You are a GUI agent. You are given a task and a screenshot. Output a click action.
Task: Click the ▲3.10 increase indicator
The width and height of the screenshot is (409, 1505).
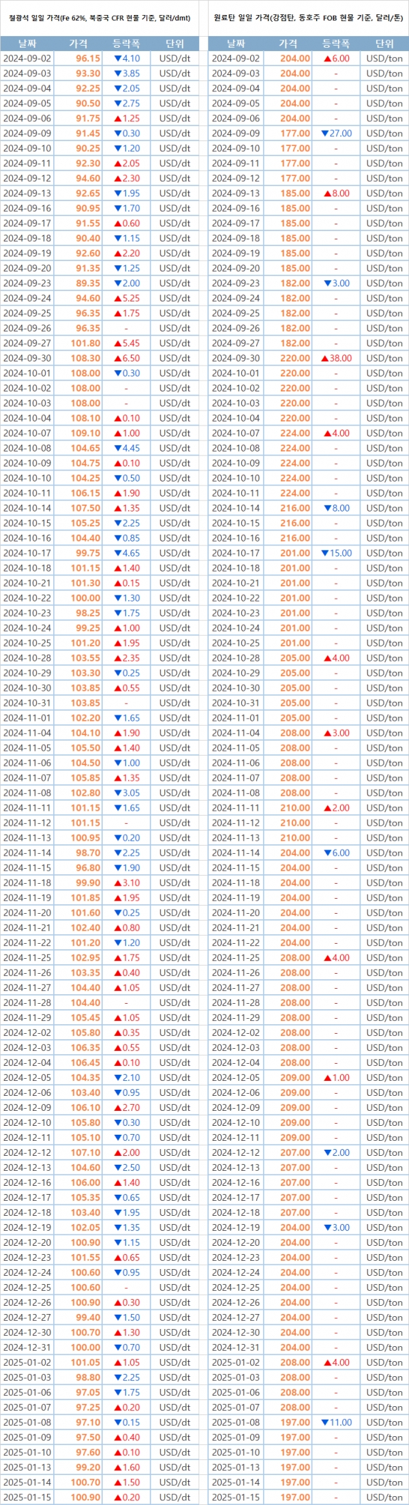126,882
